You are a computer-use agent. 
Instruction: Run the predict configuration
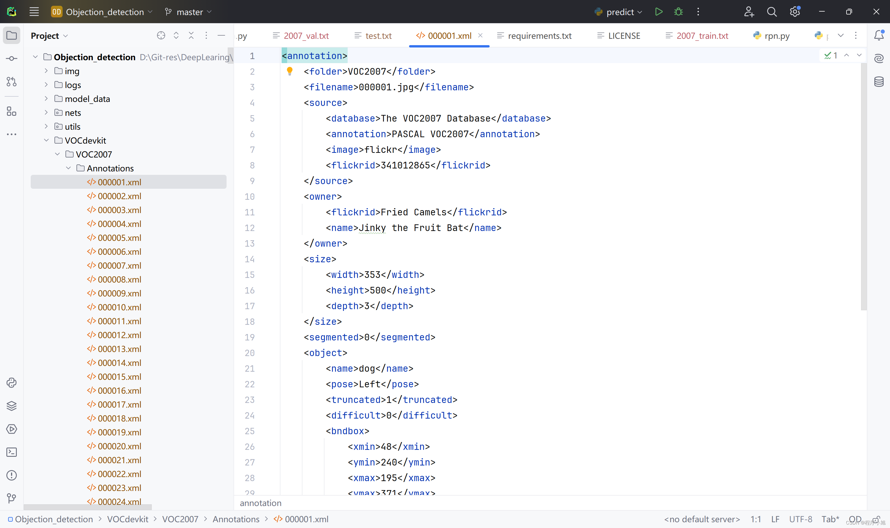click(x=658, y=12)
